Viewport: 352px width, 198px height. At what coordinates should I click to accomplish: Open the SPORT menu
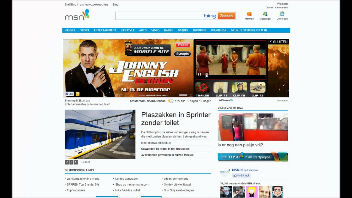click(85, 31)
